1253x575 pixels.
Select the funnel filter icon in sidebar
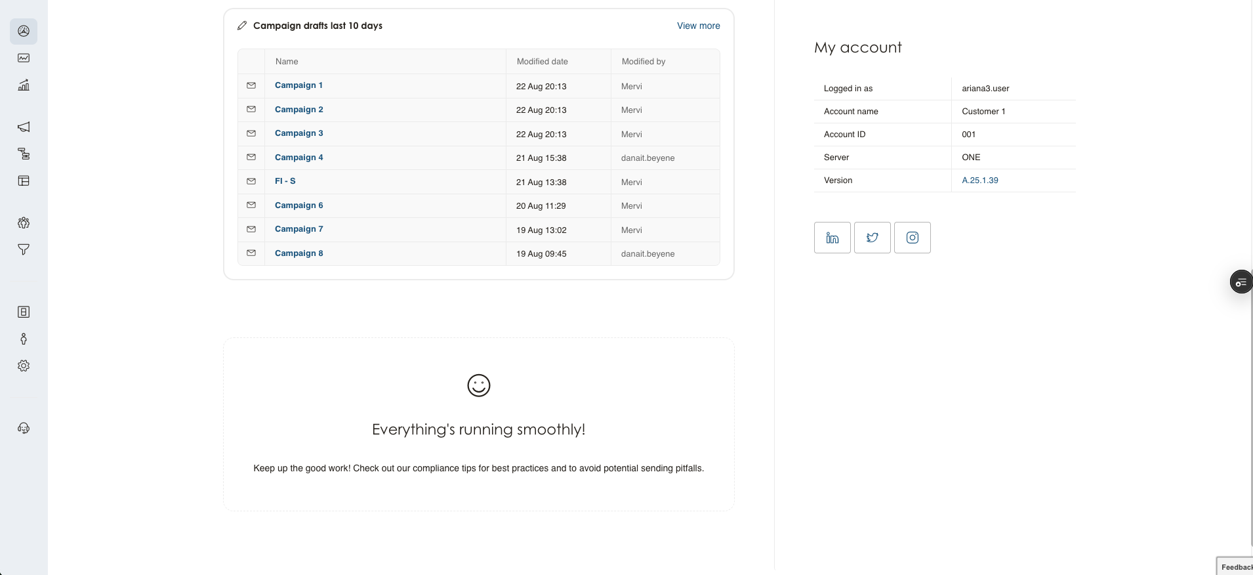(x=24, y=249)
